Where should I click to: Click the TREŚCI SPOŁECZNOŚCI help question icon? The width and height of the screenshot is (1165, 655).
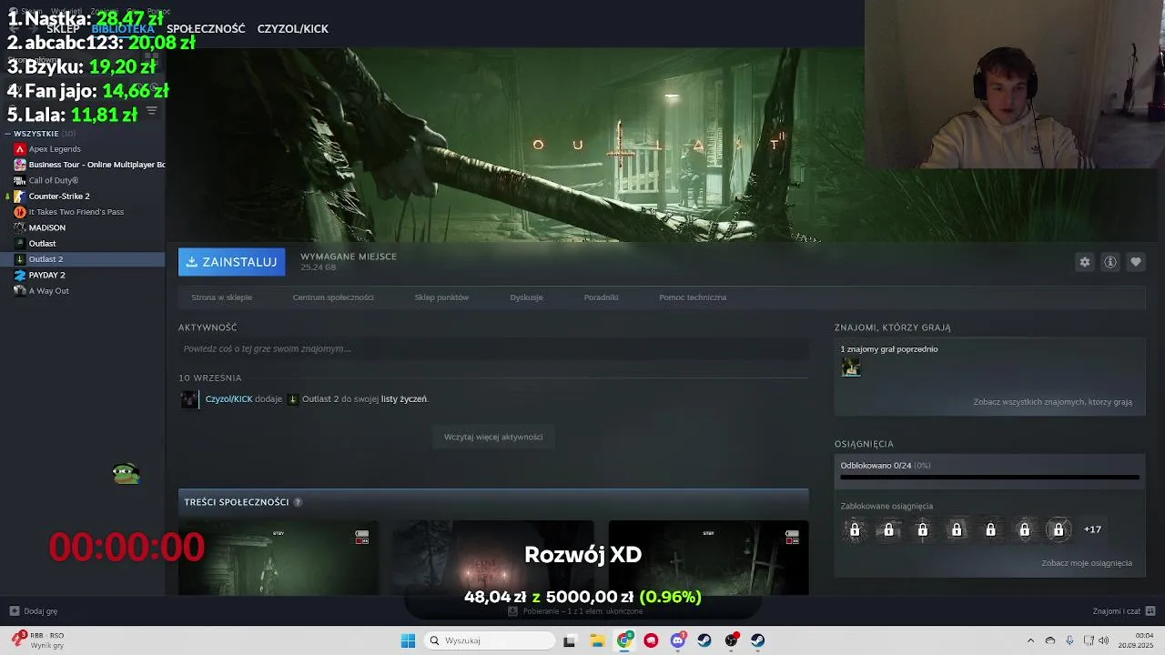tap(298, 502)
